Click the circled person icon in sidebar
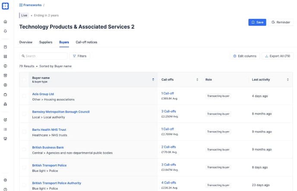 coord(5,85)
